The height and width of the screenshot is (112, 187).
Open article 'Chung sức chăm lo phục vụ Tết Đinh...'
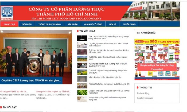pos(53,91)
